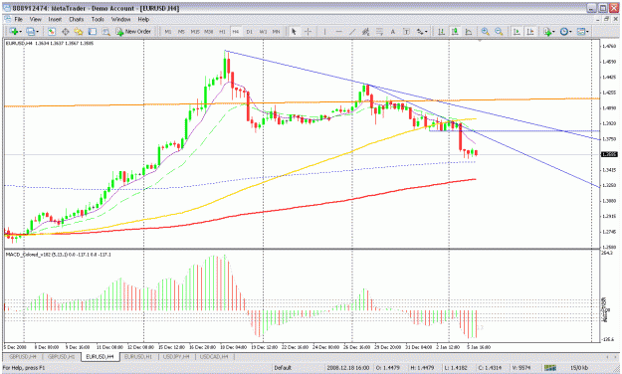Click the connection status bars icon
The image size is (622, 374).
tap(549, 368)
